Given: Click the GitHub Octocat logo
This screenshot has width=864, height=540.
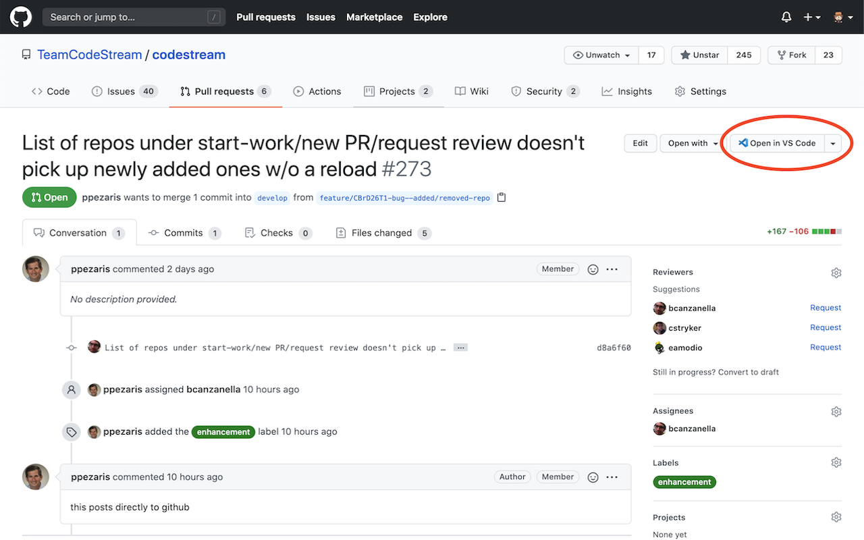Looking at the screenshot, I should coord(21,17).
